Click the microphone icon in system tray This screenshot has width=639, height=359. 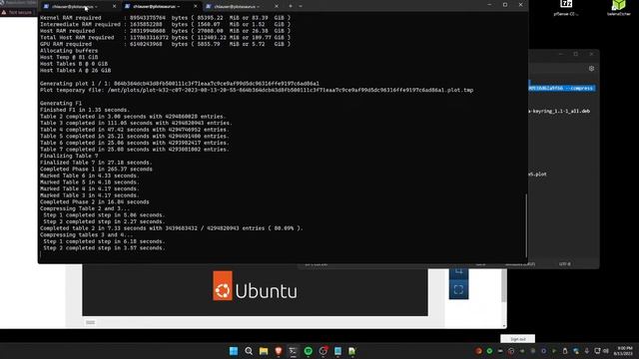click(x=586, y=351)
